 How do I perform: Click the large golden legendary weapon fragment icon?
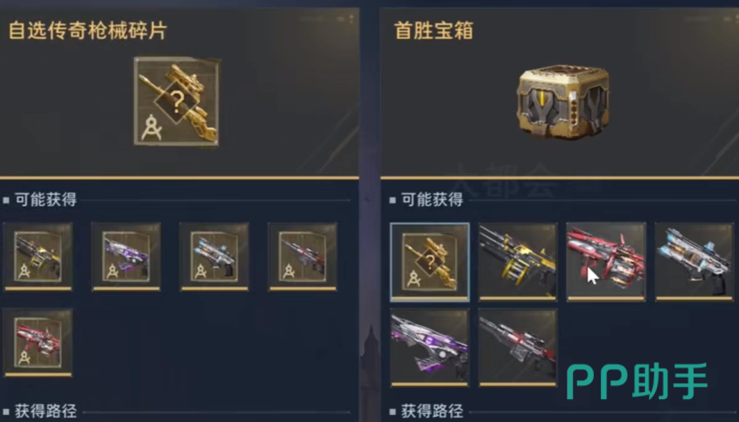pyautogui.click(x=176, y=101)
